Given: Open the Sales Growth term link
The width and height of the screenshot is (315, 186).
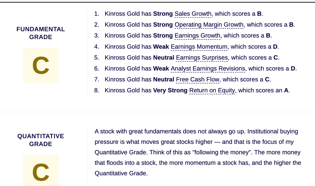Looking at the screenshot, I should (193, 14).
